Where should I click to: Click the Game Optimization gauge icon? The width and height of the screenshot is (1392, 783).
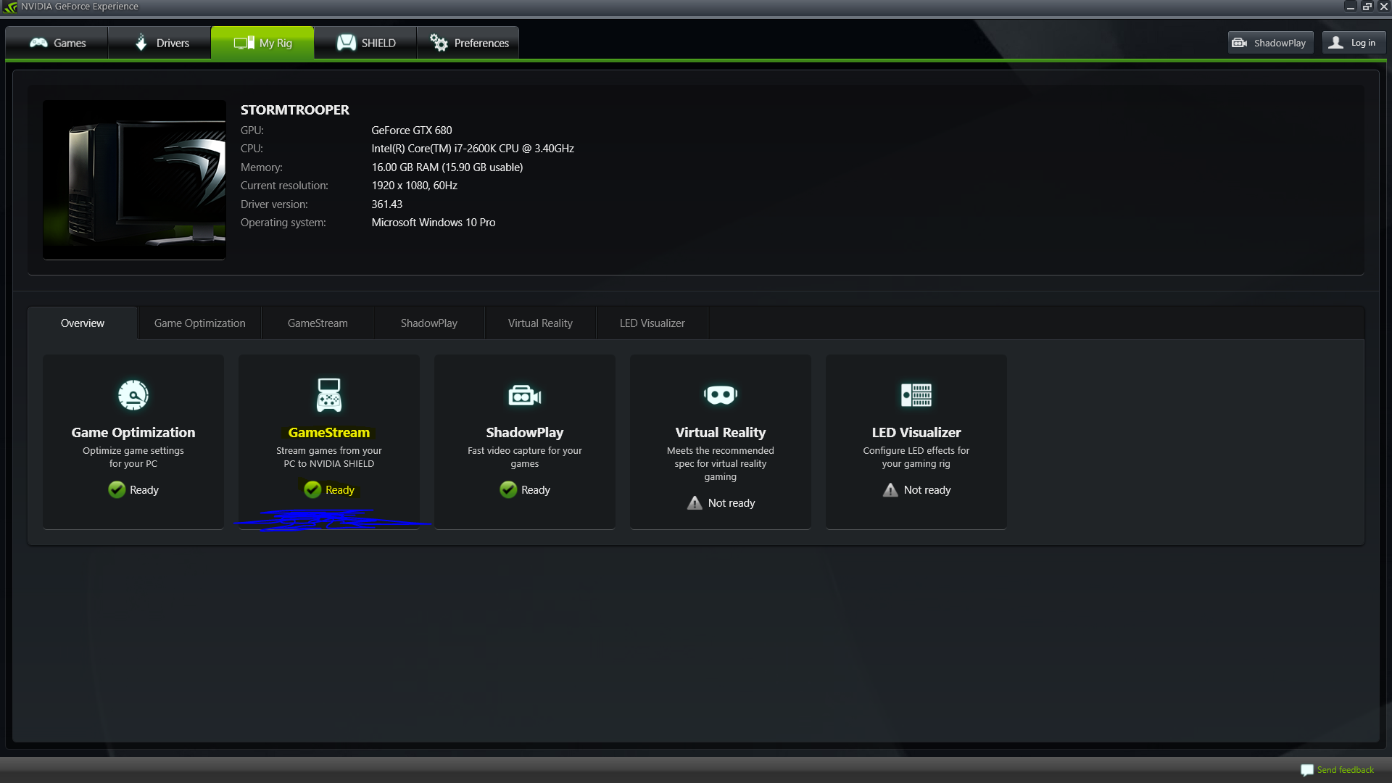(x=133, y=395)
